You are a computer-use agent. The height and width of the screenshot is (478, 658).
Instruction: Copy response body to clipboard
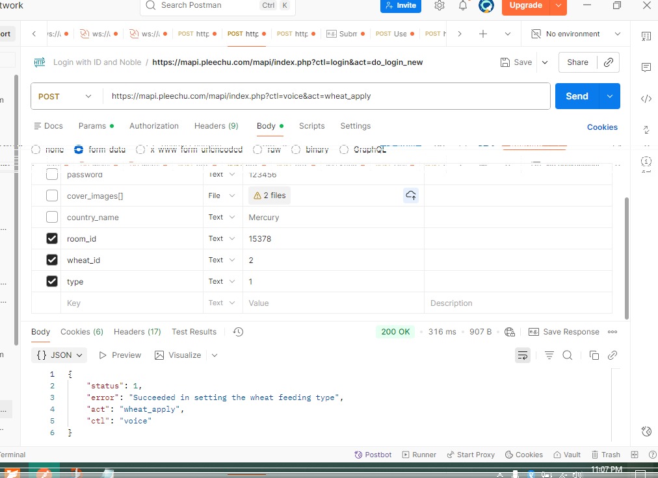pos(594,355)
